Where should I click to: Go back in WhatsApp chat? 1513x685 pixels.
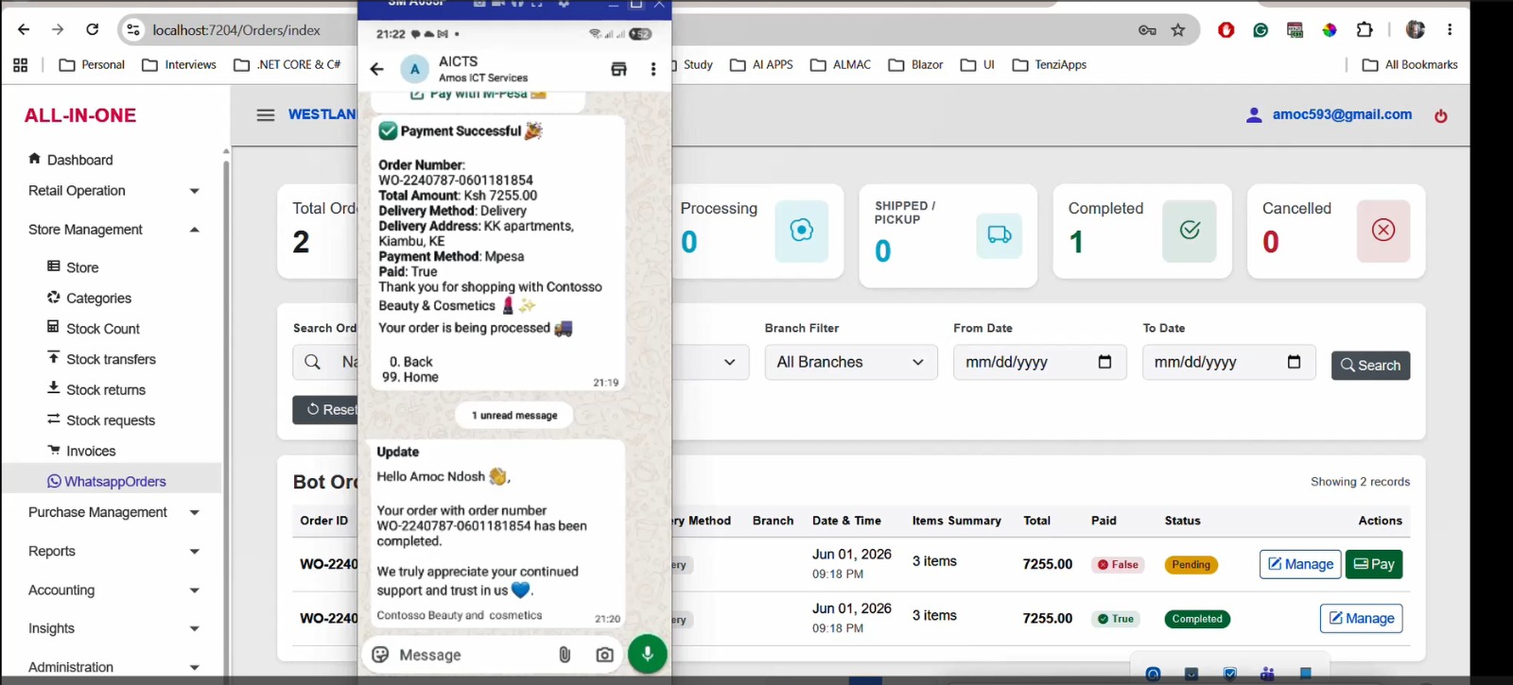pyautogui.click(x=376, y=69)
